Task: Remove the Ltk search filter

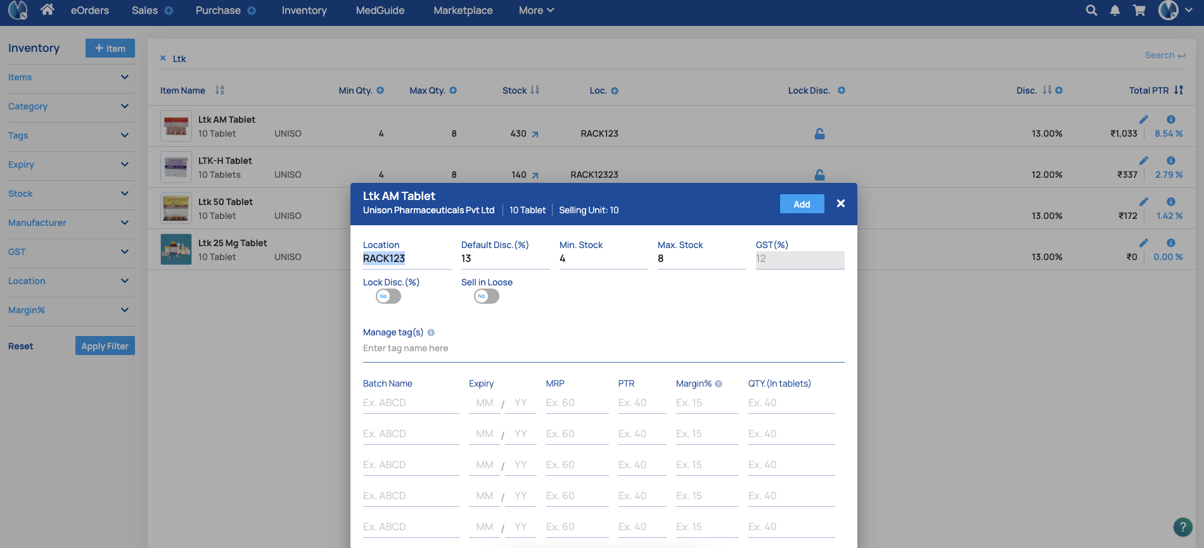Action: pos(163,58)
